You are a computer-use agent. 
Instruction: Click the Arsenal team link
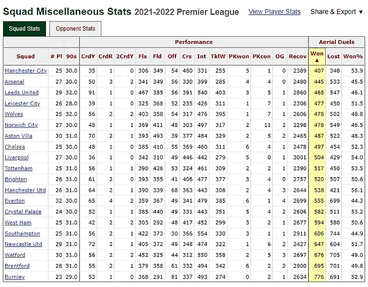click(x=14, y=82)
